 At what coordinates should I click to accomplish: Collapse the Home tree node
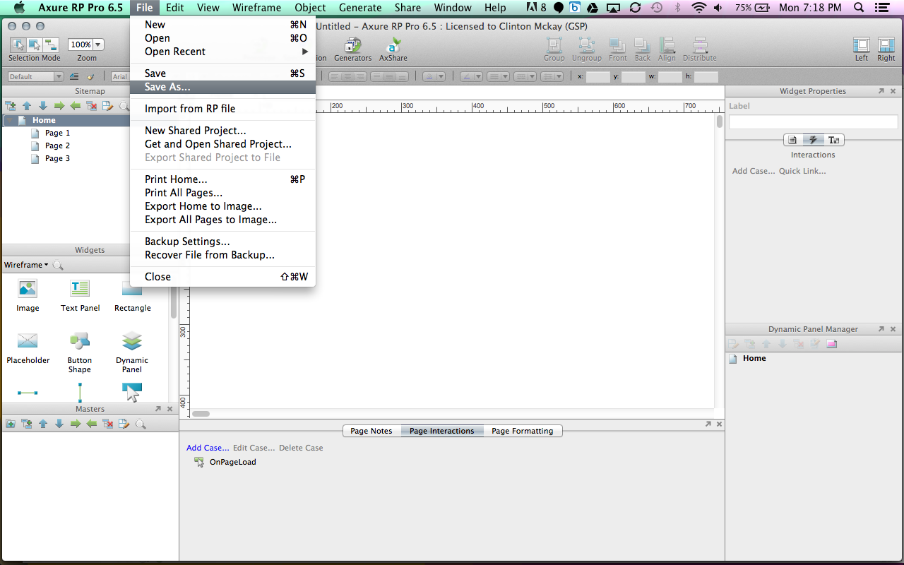pos(8,120)
